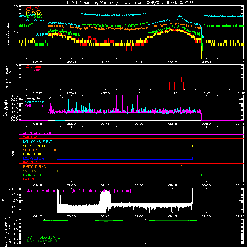247x247 pixels.
Task: Select the Collimator 8 legend entry
Action: coord(35,102)
